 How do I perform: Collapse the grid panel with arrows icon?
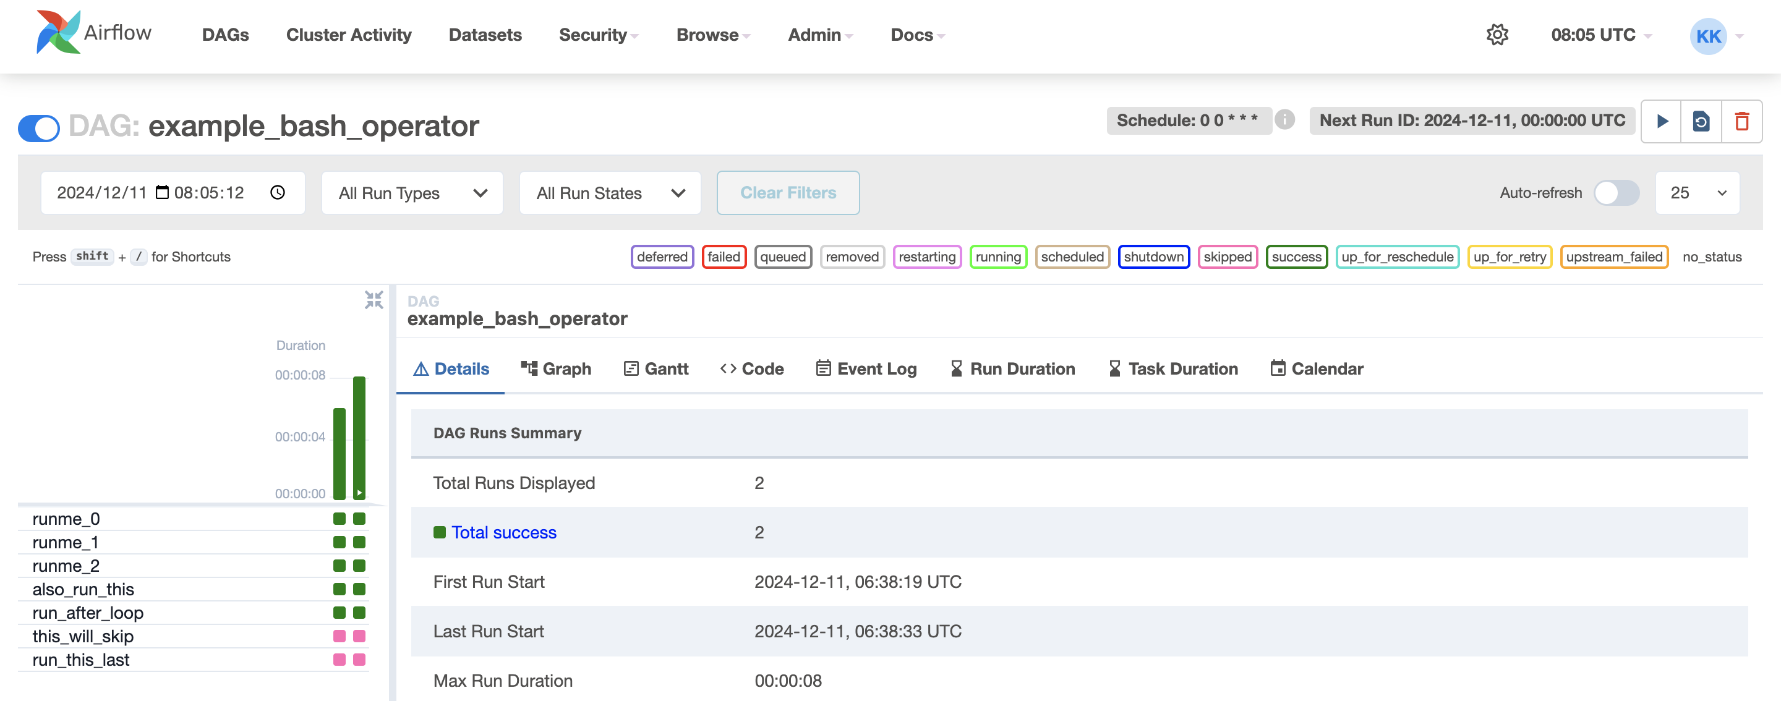coord(374,300)
